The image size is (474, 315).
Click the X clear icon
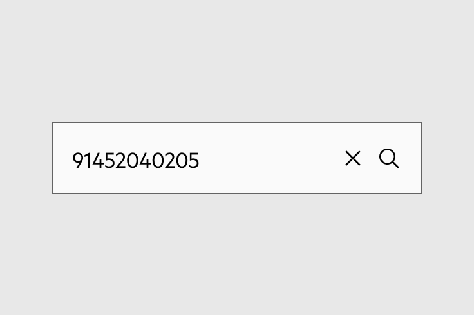point(353,158)
